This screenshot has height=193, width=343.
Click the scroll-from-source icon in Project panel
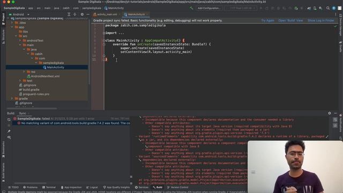69,14
